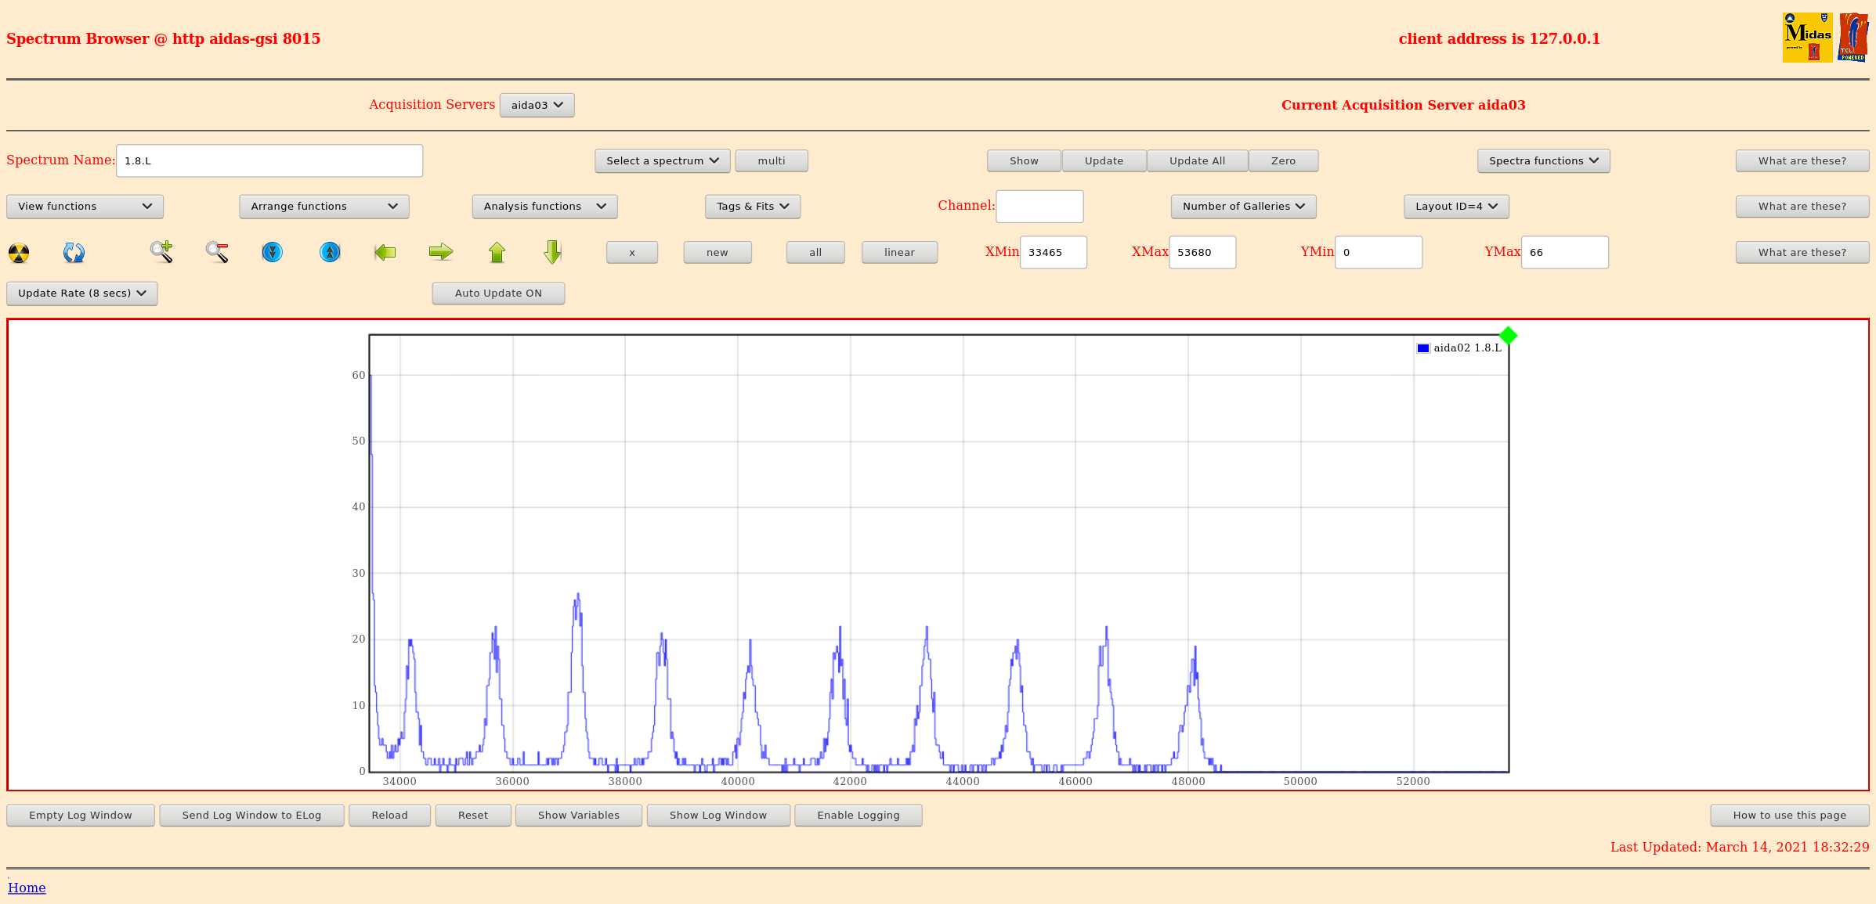Click What are these? beside YMax field
The height and width of the screenshot is (904, 1876).
tap(1802, 252)
